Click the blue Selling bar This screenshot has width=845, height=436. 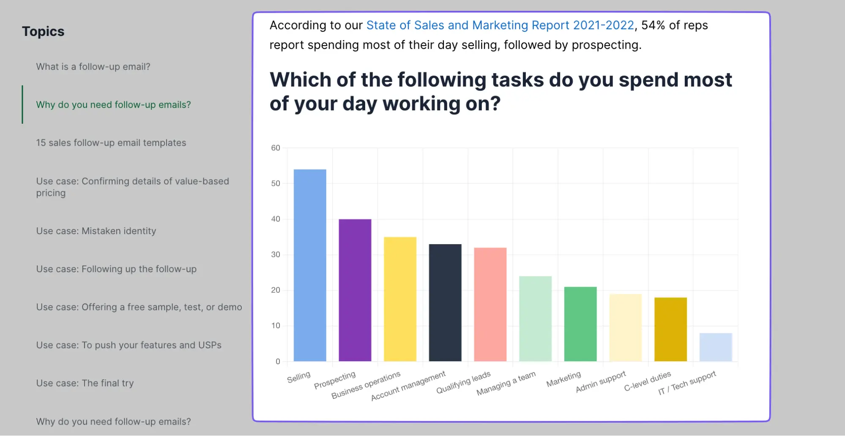pyautogui.click(x=310, y=265)
